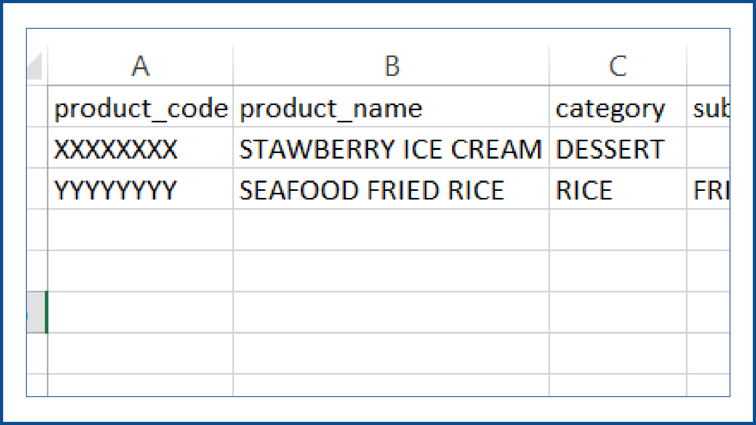Screen dimensions: 756x425
Task: Select the cell containing YYYYYYYY
Action: click(140, 190)
